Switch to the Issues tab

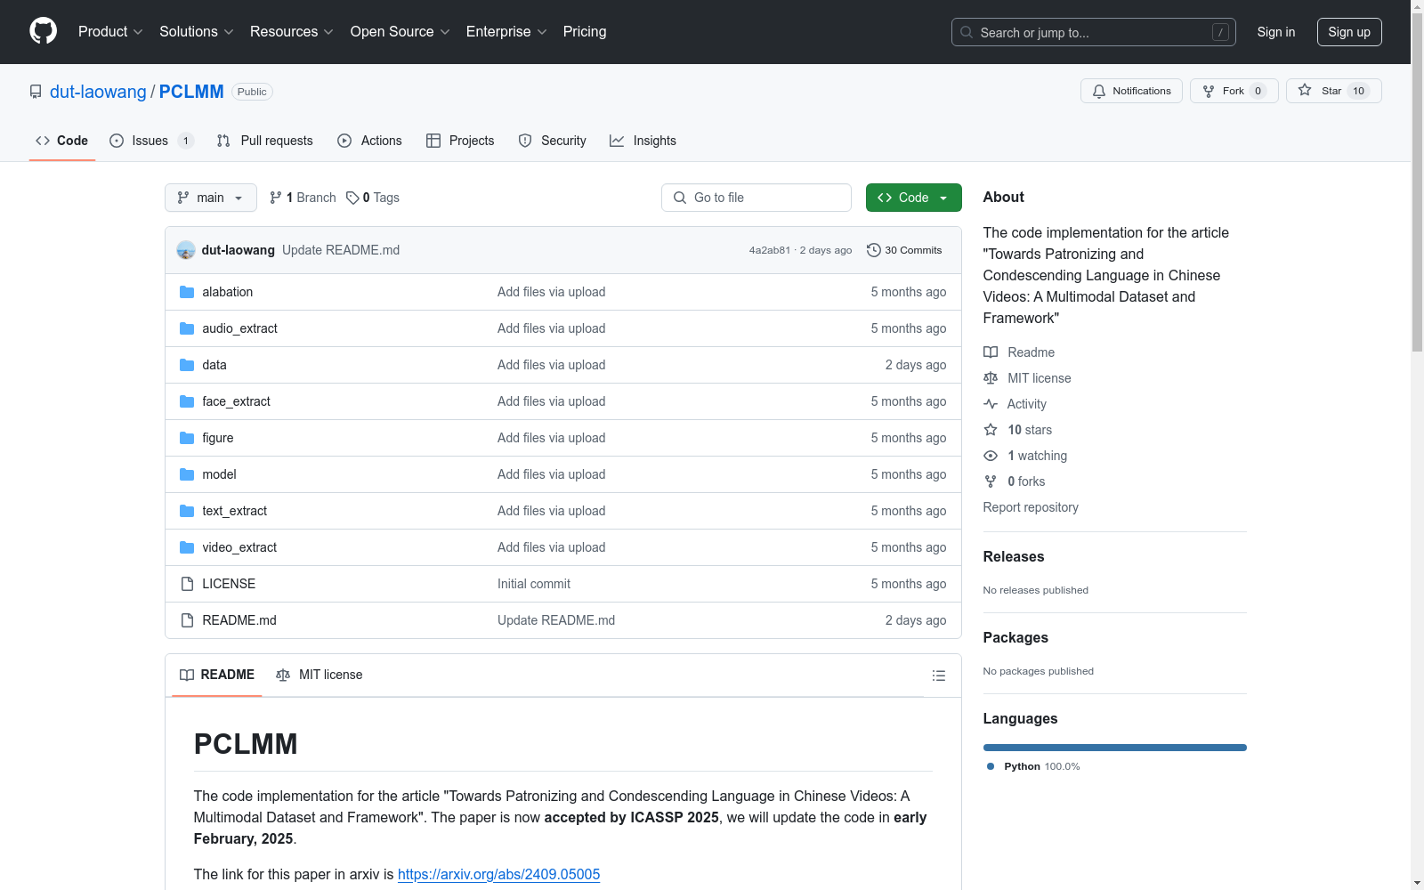[150, 141]
